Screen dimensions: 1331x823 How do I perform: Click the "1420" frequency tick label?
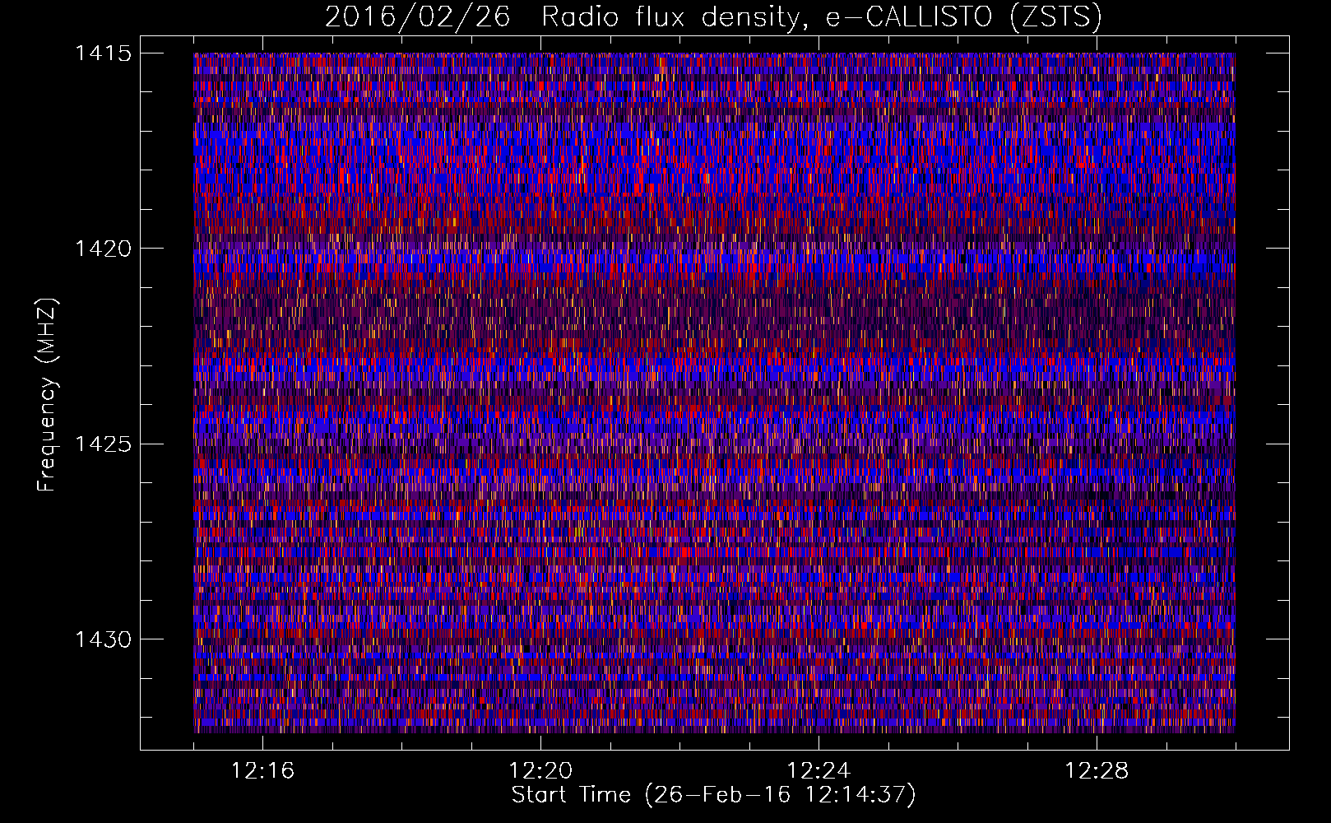pos(103,249)
